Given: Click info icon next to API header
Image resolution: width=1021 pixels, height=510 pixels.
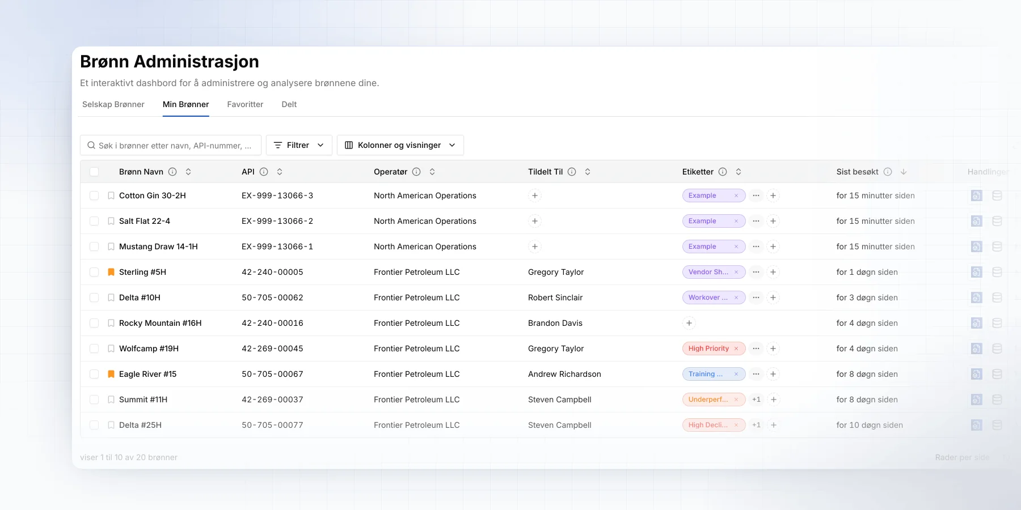Looking at the screenshot, I should (264, 172).
